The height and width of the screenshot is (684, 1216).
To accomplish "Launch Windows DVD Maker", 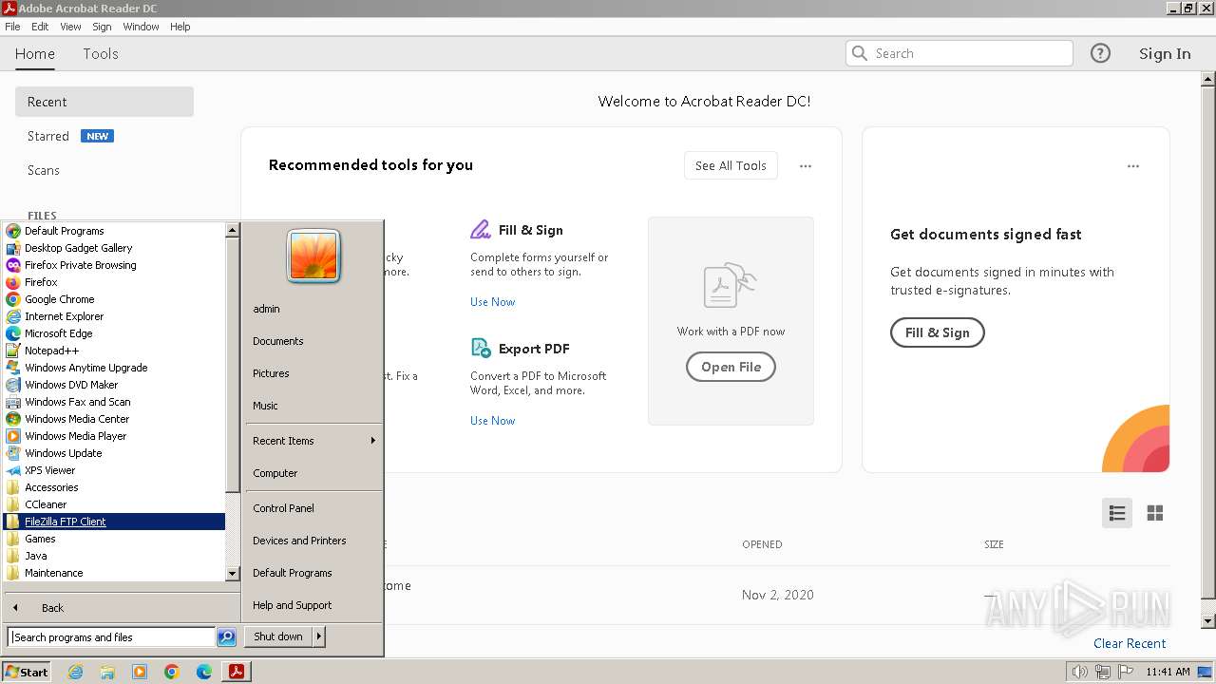I will pos(71,385).
